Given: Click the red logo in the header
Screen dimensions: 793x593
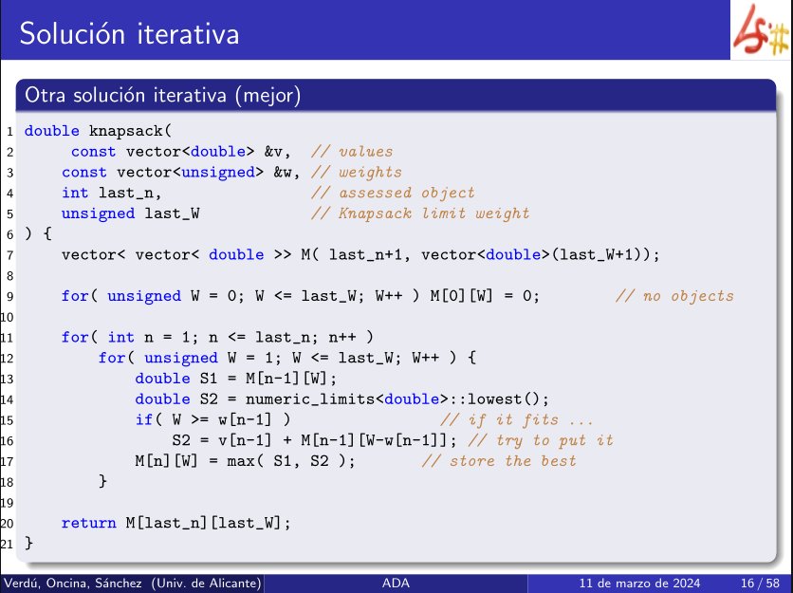Looking at the screenshot, I should click(761, 34).
